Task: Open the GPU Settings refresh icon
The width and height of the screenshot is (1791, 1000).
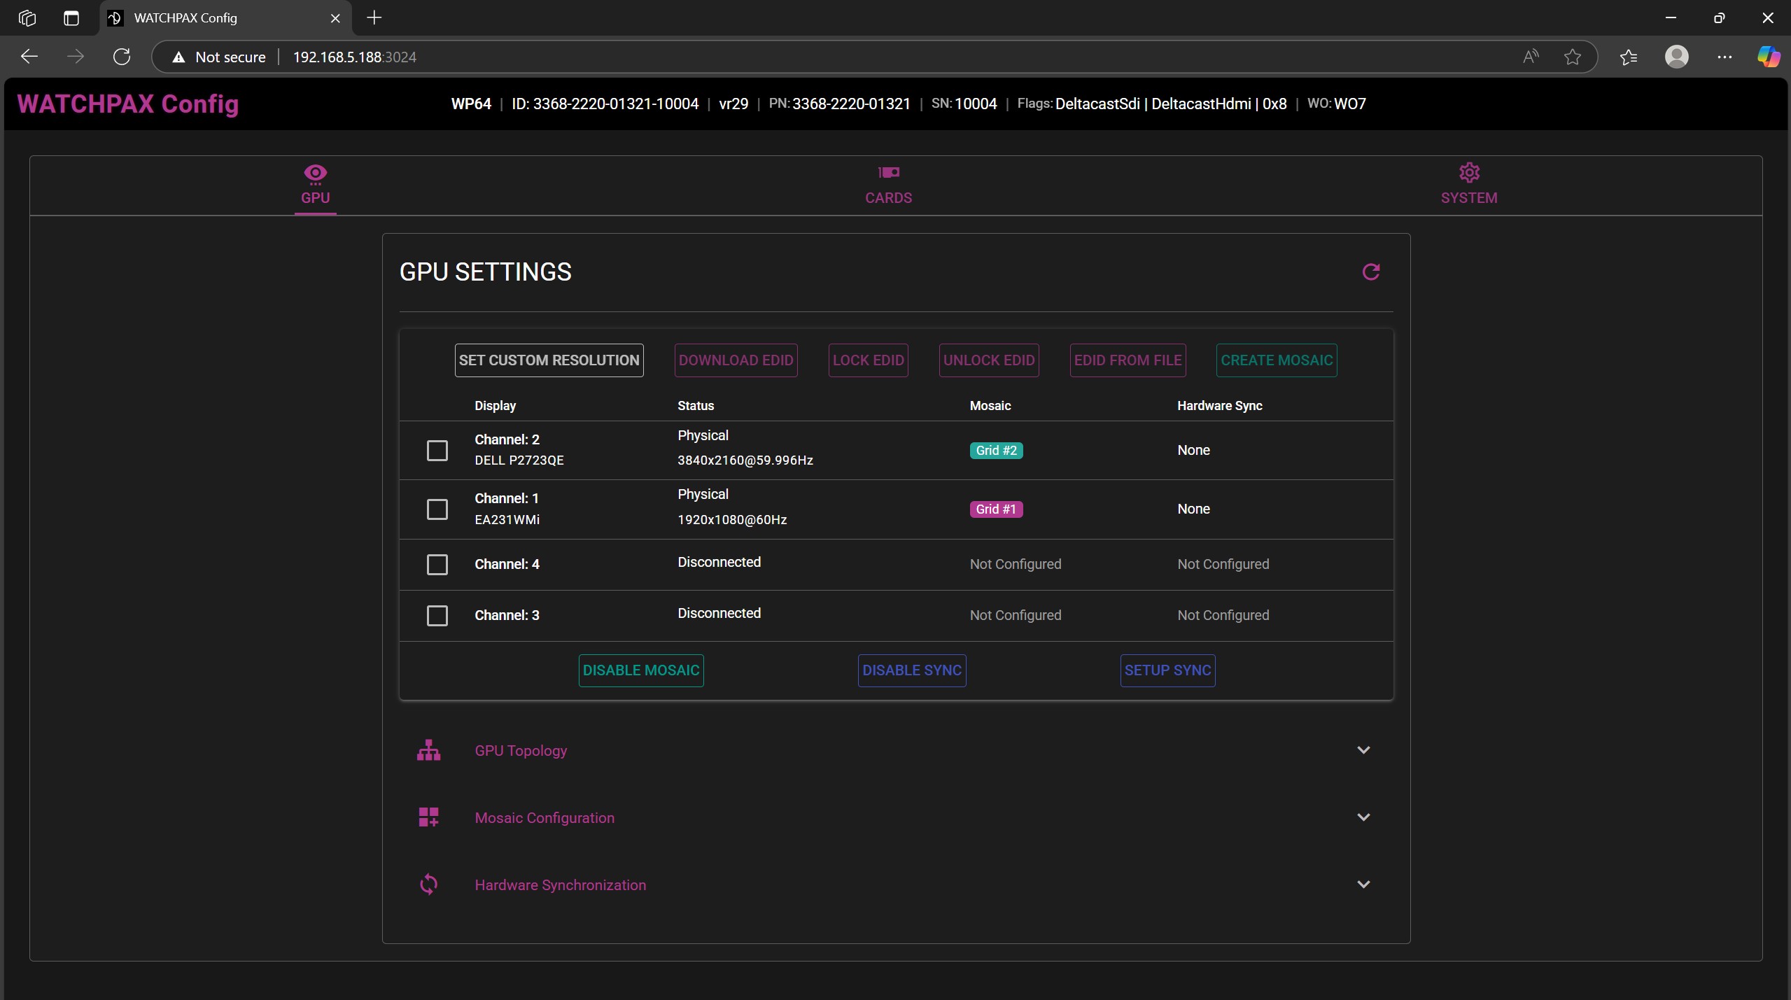Action: pyautogui.click(x=1370, y=272)
